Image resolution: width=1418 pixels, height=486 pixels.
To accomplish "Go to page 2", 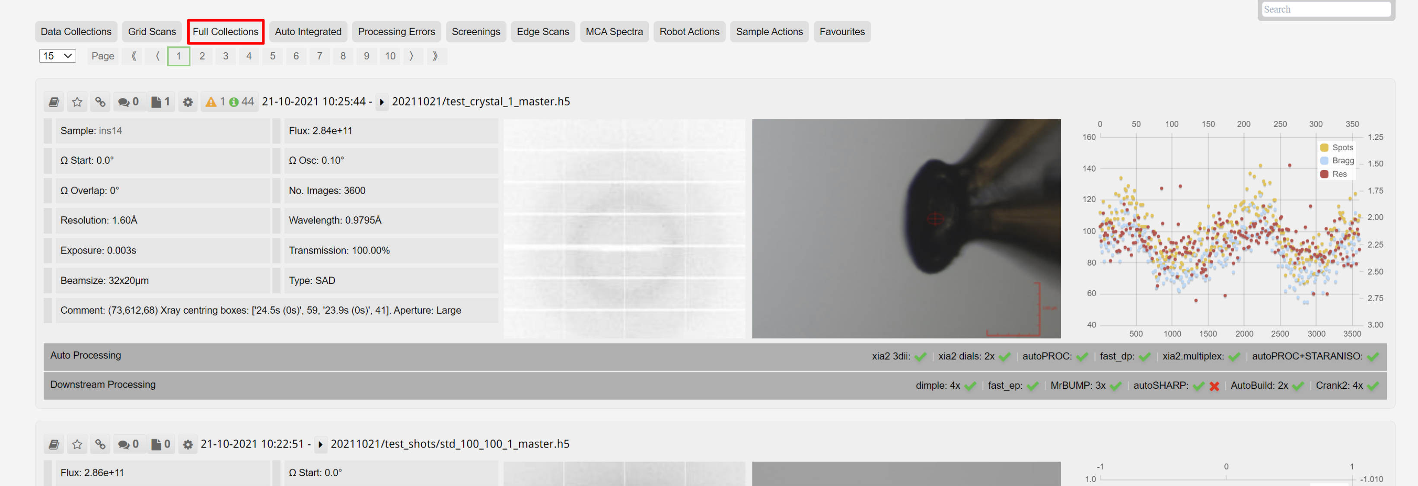I will pyautogui.click(x=202, y=56).
